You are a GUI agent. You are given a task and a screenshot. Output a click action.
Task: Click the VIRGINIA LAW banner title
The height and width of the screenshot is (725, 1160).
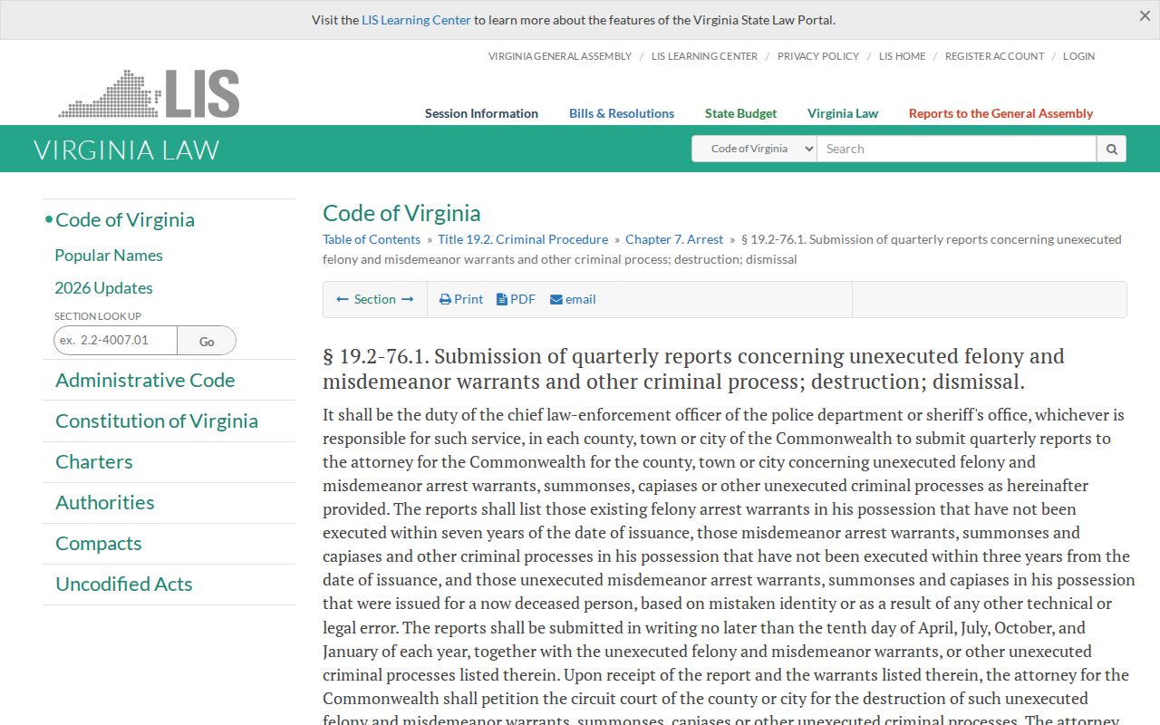(127, 150)
